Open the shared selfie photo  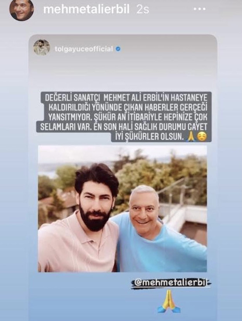pos(123,209)
